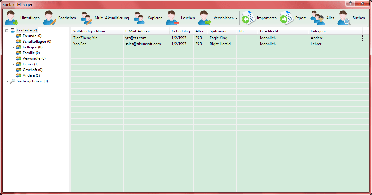Screen dimensions: 372x195
Task: Click the Bearbeiten button label
Action: click(x=67, y=18)
